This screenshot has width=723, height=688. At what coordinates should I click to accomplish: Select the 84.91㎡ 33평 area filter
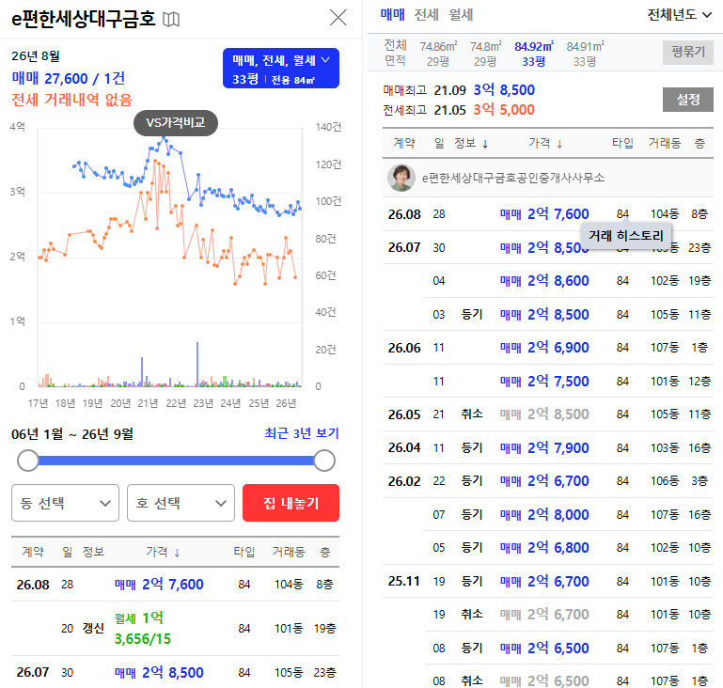point(585,54)
